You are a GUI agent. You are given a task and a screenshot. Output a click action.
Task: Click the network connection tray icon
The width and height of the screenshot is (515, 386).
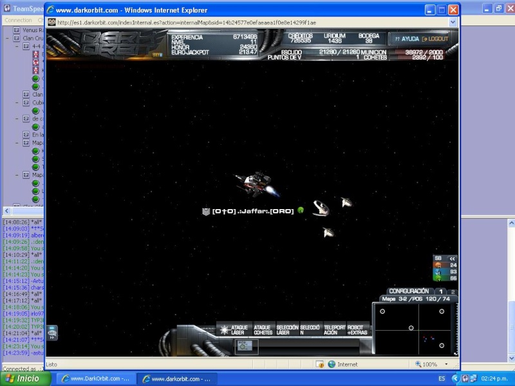(473, 379)
